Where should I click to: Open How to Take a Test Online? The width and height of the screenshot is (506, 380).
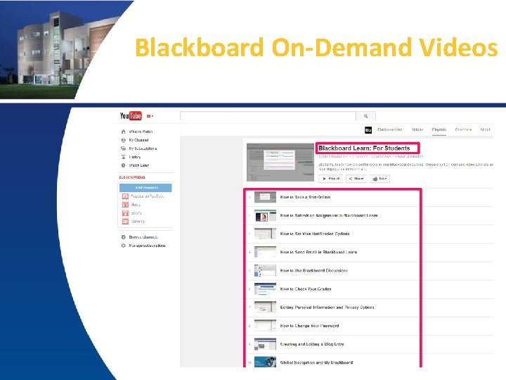(305, 197)
